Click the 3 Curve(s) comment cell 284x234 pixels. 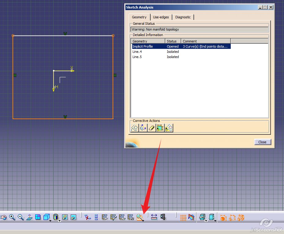(205, 46)
